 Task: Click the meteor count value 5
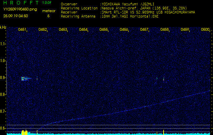click(48, 16)
